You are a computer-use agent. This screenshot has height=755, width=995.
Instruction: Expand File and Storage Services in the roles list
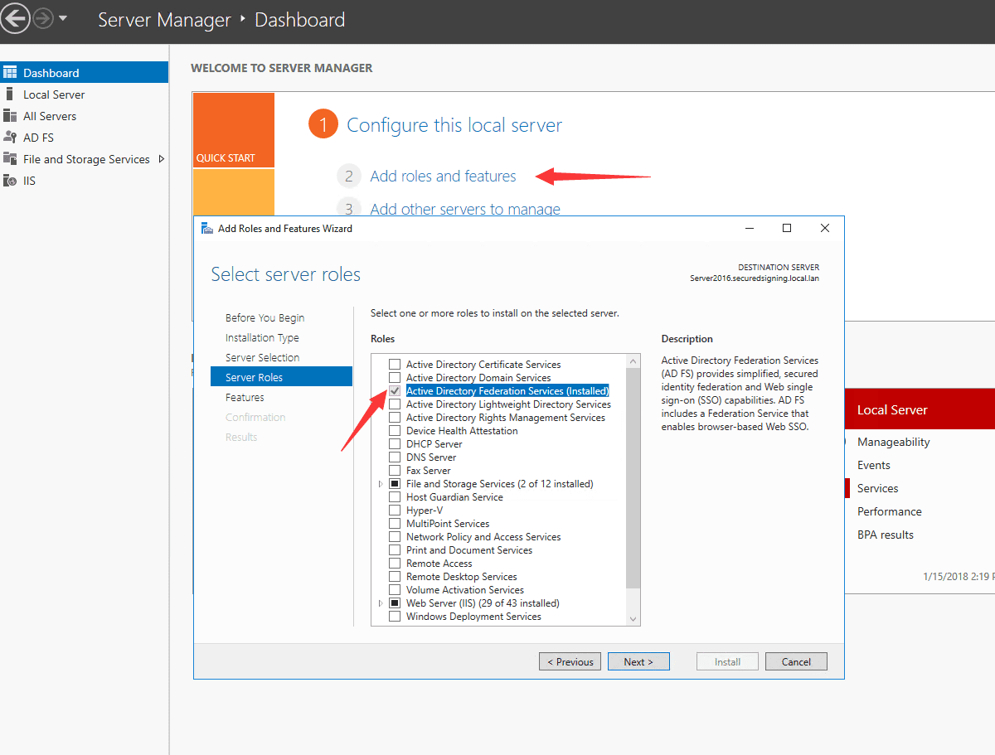tap(381, 483)
